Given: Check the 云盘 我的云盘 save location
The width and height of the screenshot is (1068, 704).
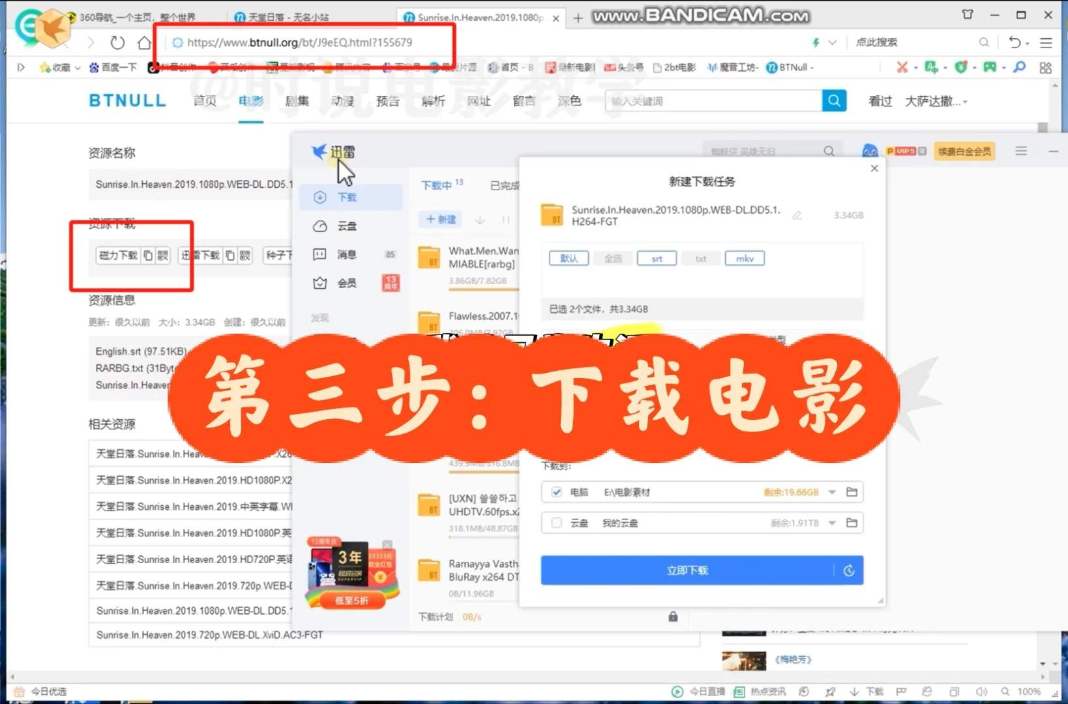Looking at the screenshot, I should click(x=556, y=522).
